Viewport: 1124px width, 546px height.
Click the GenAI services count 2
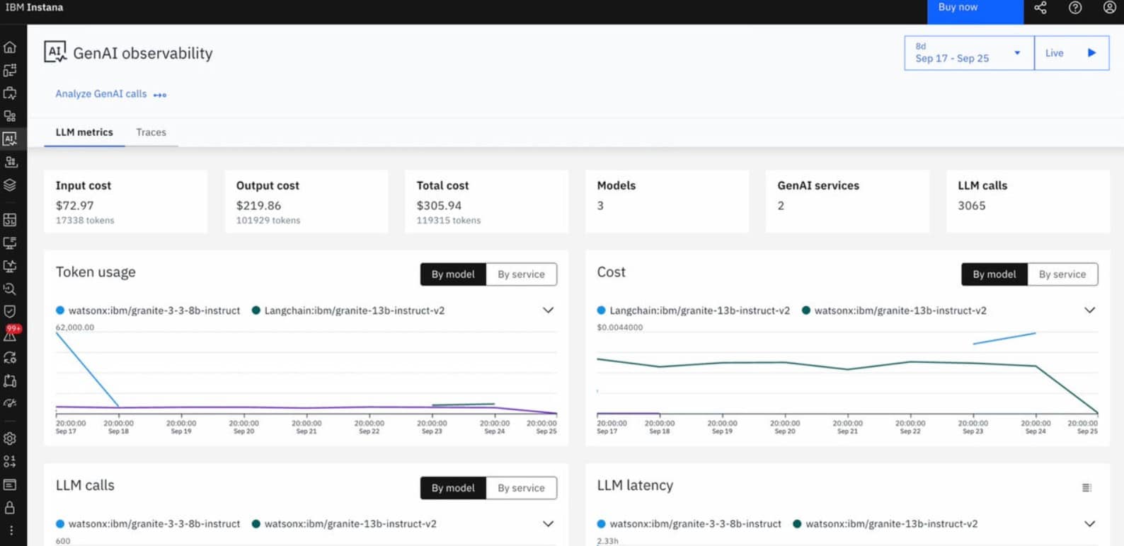[781, 206]
